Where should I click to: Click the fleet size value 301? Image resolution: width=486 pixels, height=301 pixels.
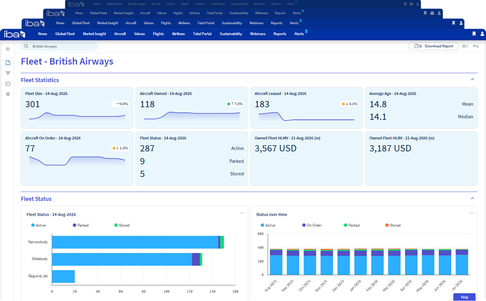coord(33,104)
